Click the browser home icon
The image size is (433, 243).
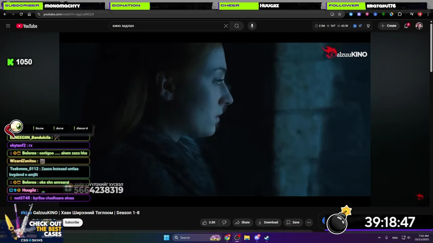29,14
